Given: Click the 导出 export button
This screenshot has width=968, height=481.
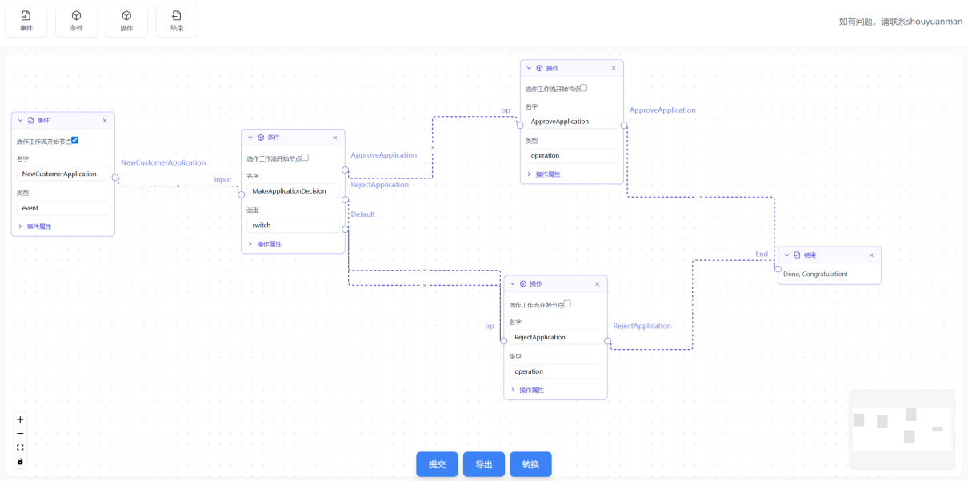Looking at the screenshot, I should pyautogui.click(x=484, y=464).
